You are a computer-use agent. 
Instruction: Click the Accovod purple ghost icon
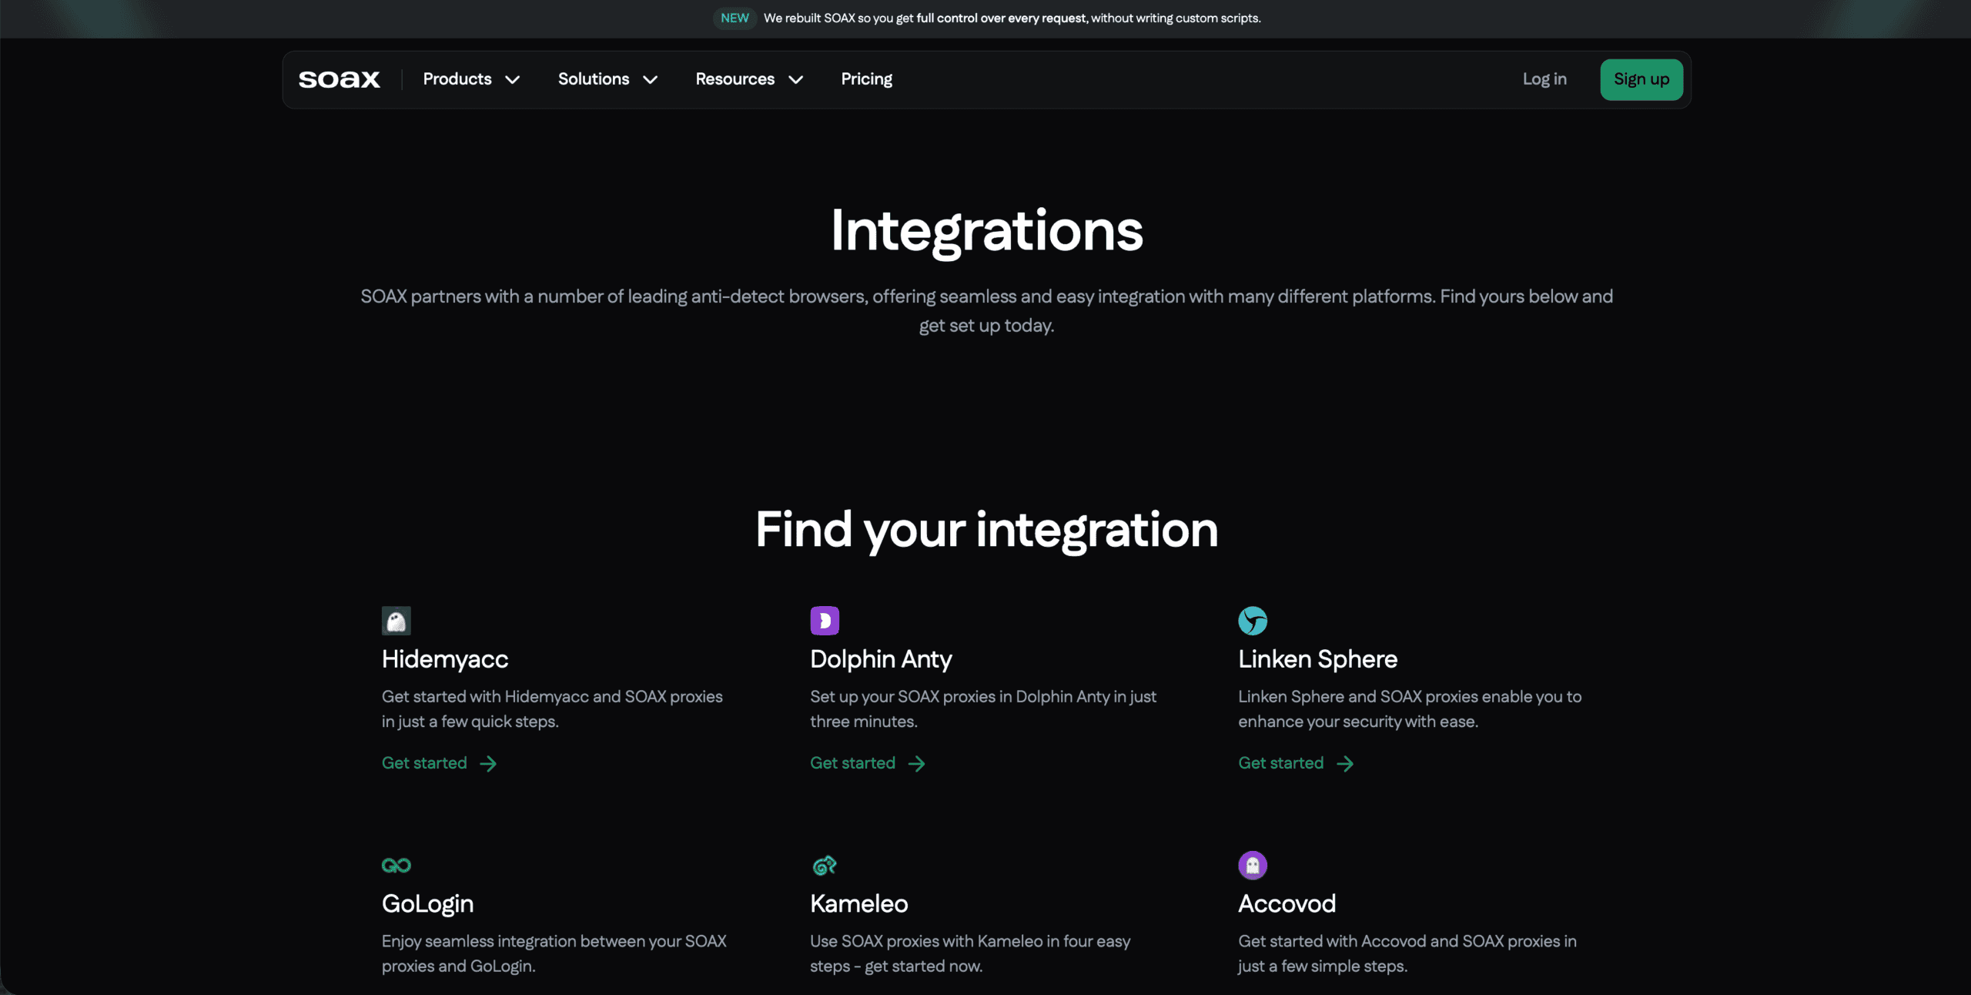pyautogui.click(x=1253, y=866)
